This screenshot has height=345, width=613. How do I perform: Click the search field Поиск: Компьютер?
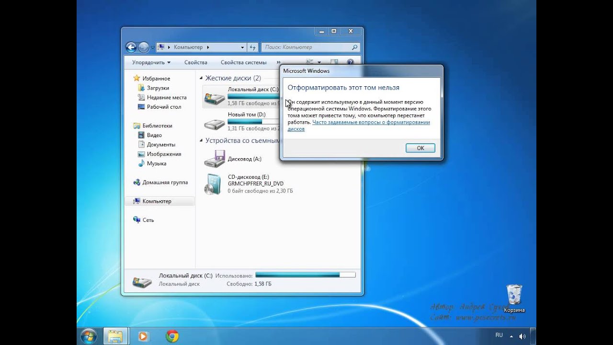click(310, 47)
